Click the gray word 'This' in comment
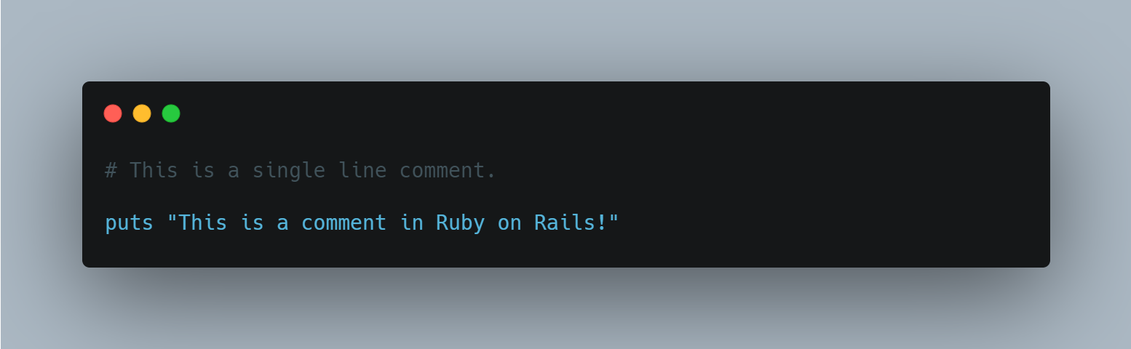Screen dimensions: 1131x349 pyautogui.click(x=154, y=171)
